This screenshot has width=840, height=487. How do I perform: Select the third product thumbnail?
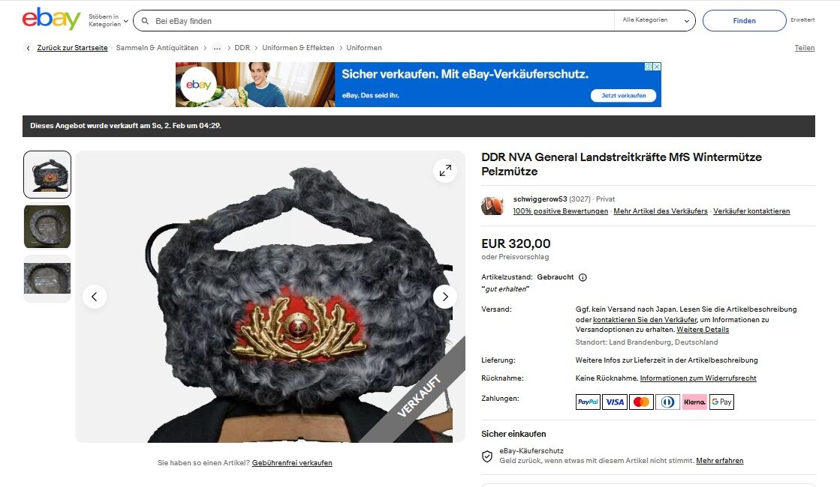coord(47,279)
